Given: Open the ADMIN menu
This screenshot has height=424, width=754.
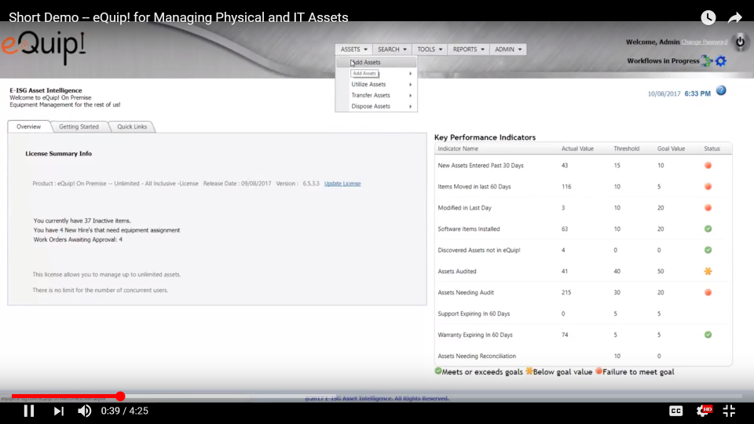Looking at the screenshot, I should [x=508, y=49].
